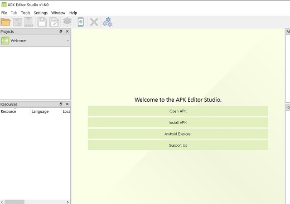Open an APK via the folder toolbar icon
The image size is (290, 204).
click(x=6, y=22)
